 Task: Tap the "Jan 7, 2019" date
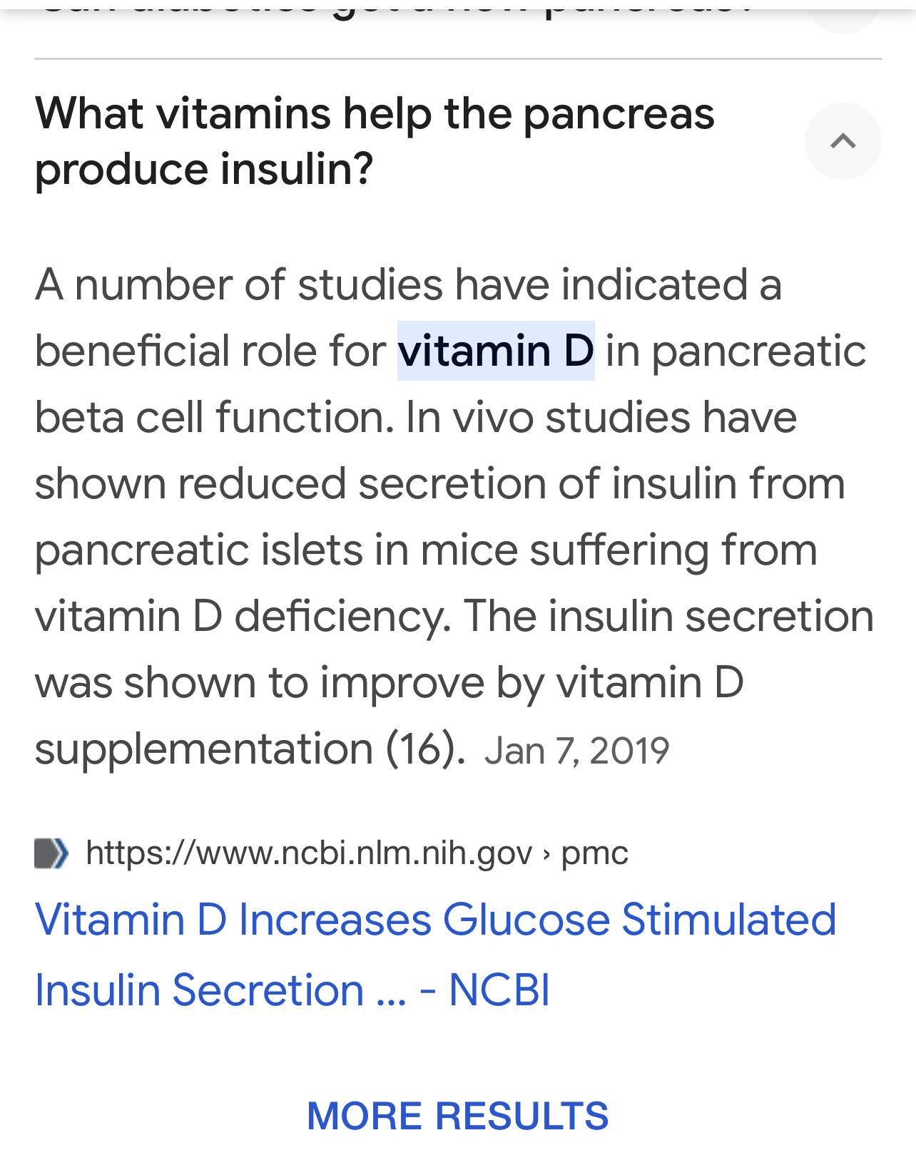(576, 751)
